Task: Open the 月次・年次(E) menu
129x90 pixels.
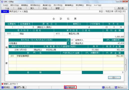Action: 58,5
